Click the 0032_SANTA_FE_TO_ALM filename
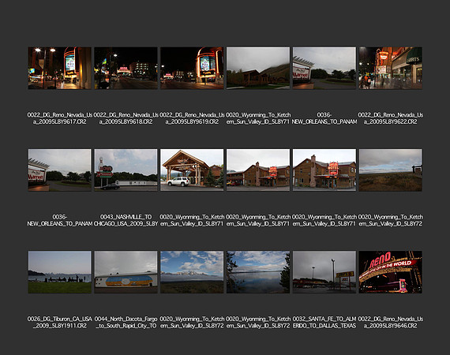The height and width of the screenshot is (355, 450). click(324, 323)
